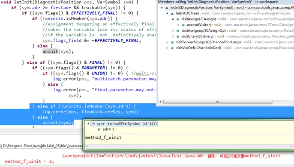The width and height of the screenshot is (294, 167).
Task: Click EFFECTIVELY_FINAL constant in the if condition
Action: coord(93,13)
